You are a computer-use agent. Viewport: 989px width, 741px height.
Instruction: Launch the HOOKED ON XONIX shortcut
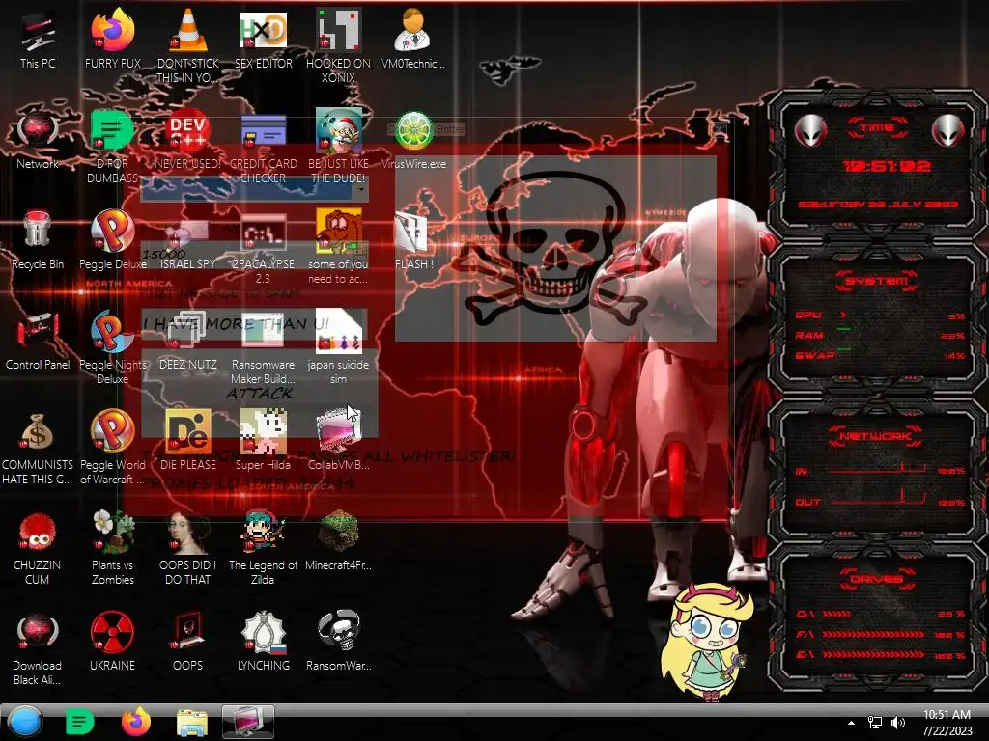click(338, 45)
